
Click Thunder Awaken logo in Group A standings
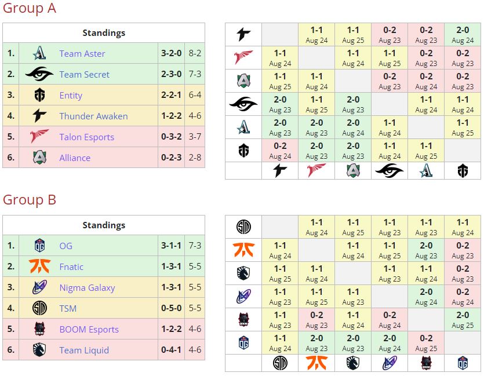39,116
